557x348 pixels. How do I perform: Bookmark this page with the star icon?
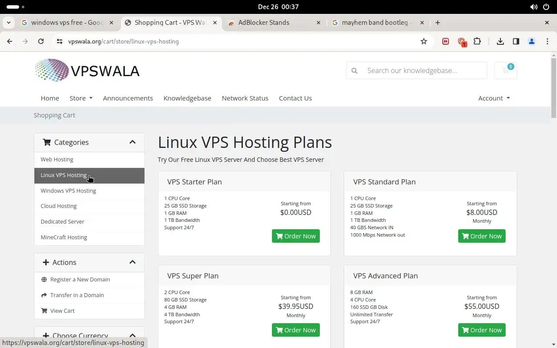tap(424, 41)
